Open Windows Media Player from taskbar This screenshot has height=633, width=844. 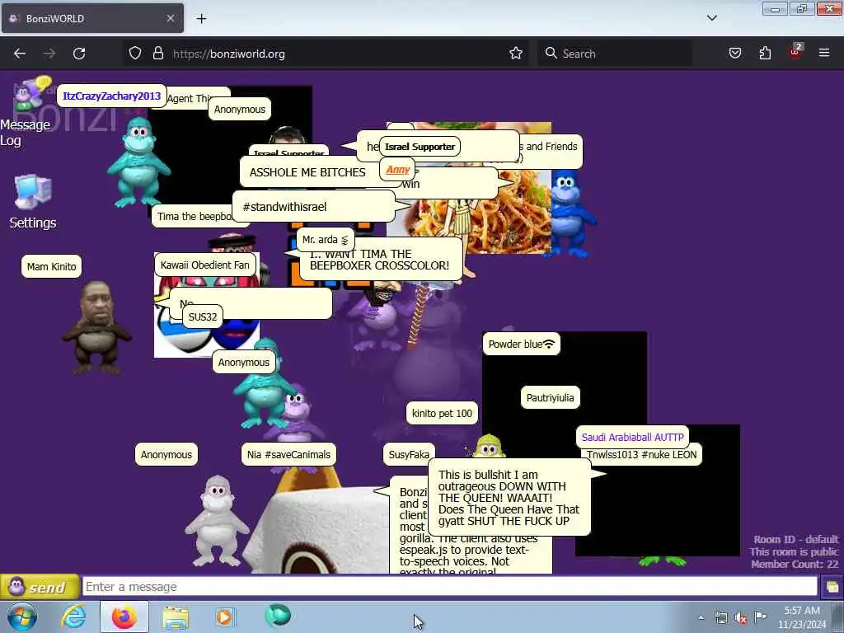[x=224, y=617]
